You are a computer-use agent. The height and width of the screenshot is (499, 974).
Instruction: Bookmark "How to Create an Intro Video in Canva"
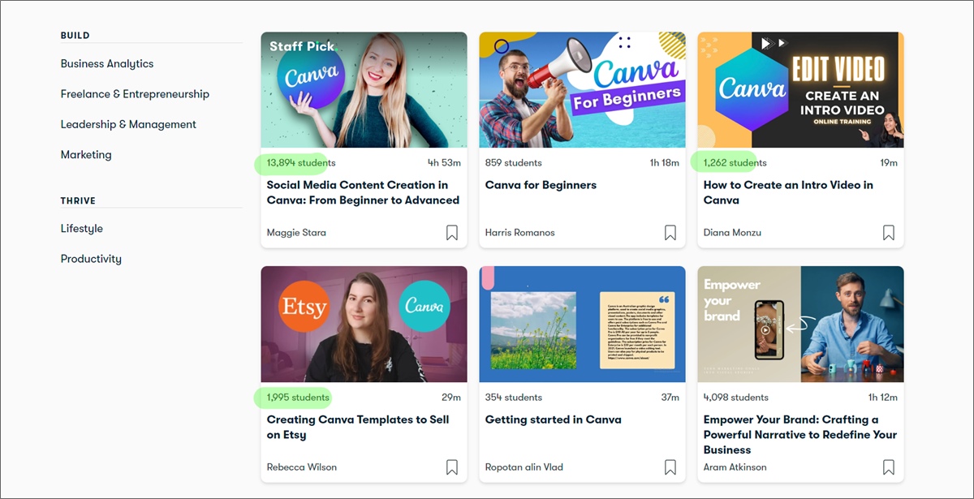click(888, 232)
